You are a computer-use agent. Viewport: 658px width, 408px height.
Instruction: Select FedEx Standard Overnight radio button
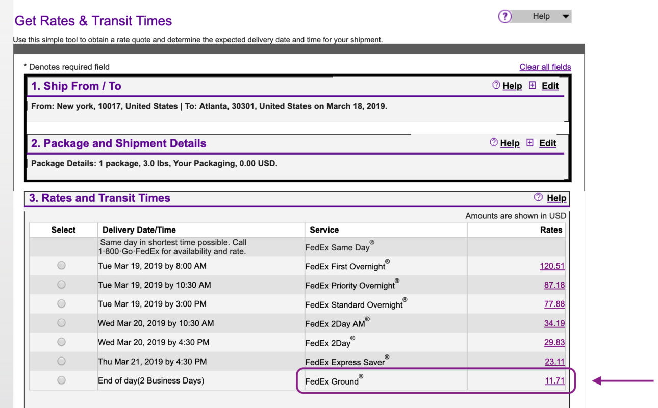61,303
